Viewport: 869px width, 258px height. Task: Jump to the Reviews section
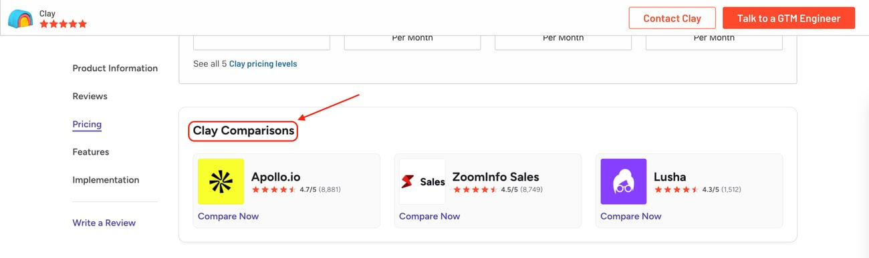click(x=90, y=96)
